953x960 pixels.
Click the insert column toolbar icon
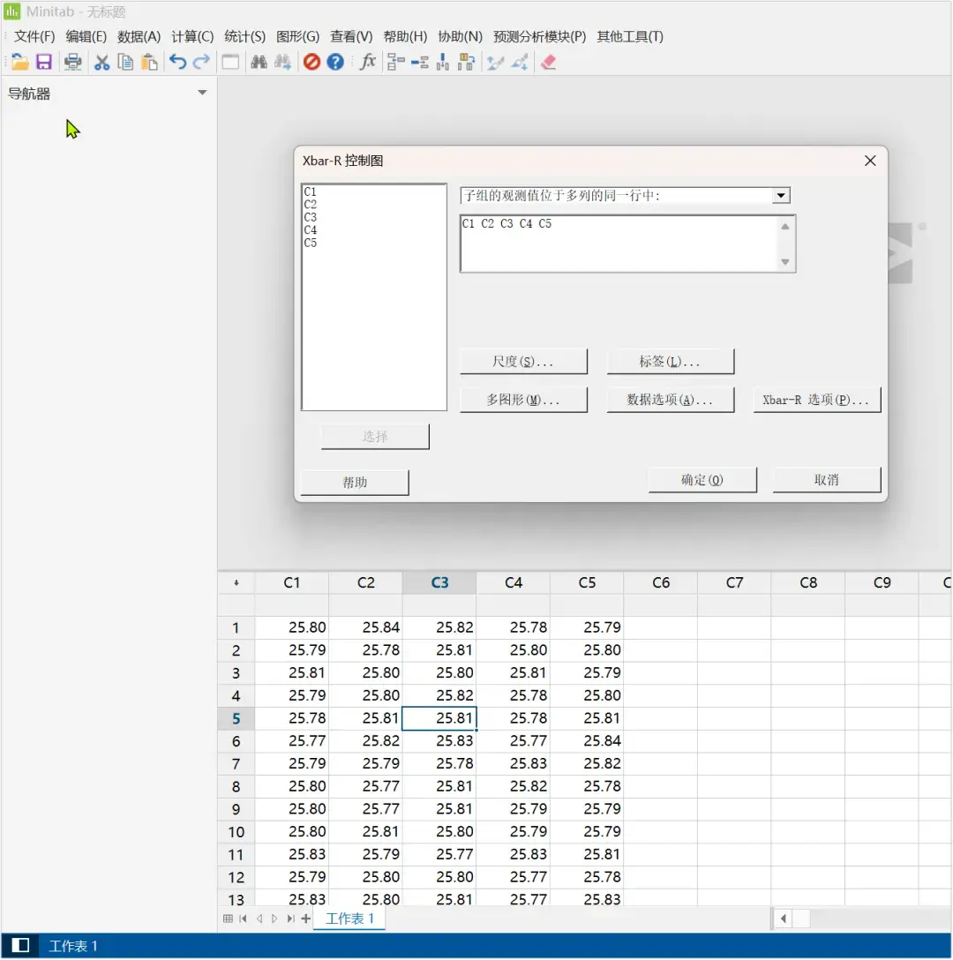click(x=443, y=62)
